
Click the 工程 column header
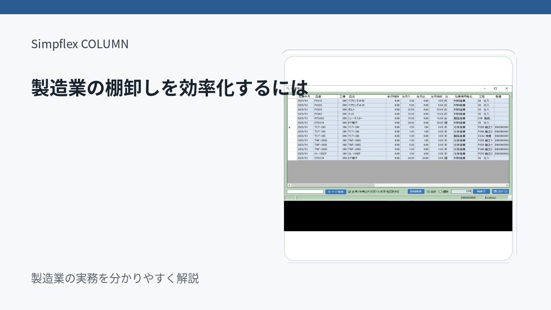pyautogui.click(x=485, y=97)
